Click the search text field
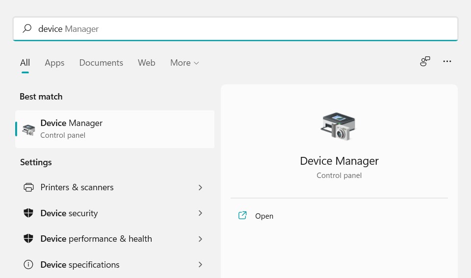 pyautogui.click(x=235, y=29)
